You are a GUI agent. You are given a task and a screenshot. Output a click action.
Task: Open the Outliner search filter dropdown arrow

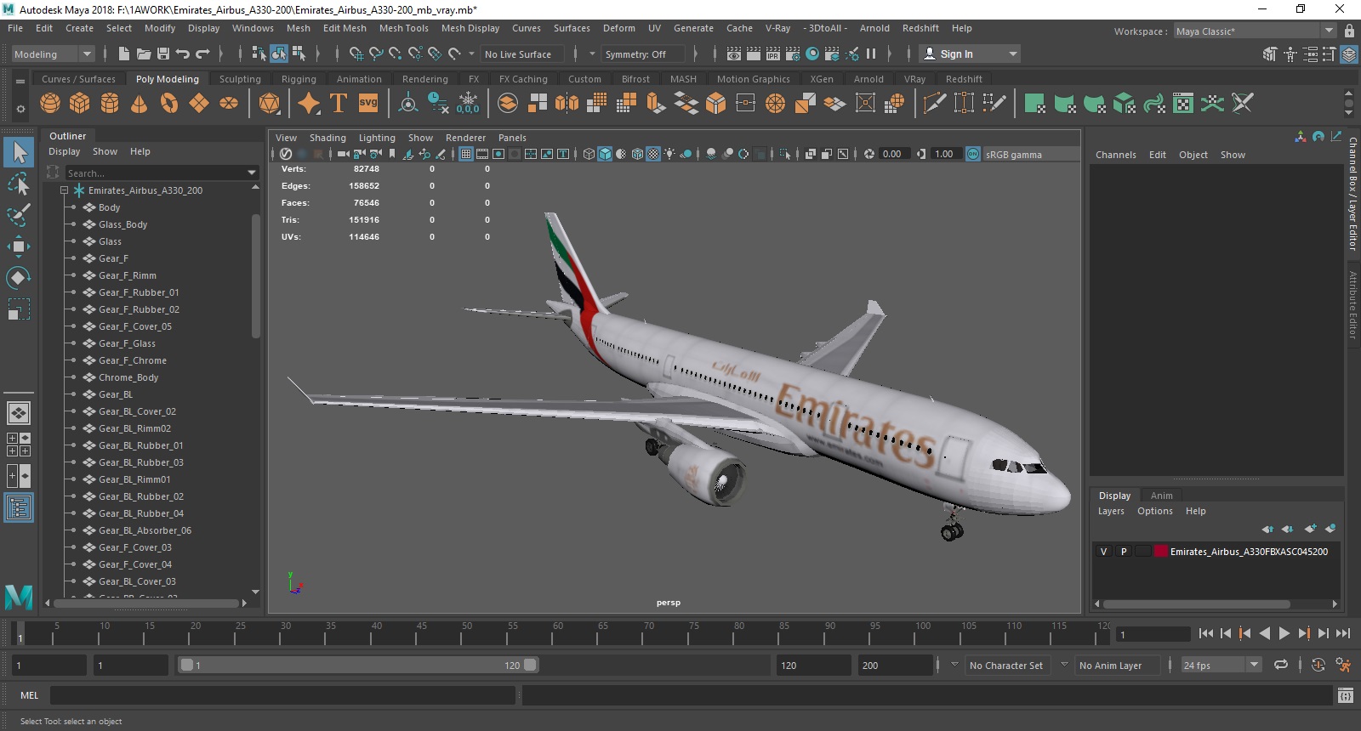[251, 173]
